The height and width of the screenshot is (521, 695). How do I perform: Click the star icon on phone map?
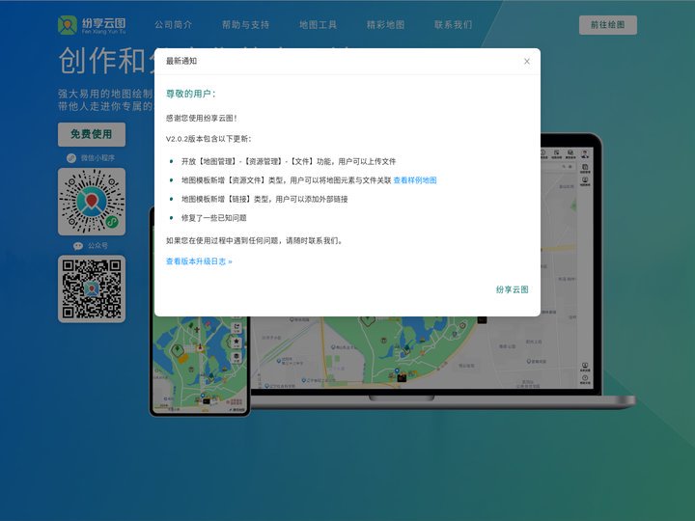[236, 342]
